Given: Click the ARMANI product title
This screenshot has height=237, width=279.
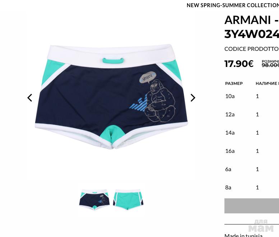Looking at the screenshot, I should [x=252, y=27].
